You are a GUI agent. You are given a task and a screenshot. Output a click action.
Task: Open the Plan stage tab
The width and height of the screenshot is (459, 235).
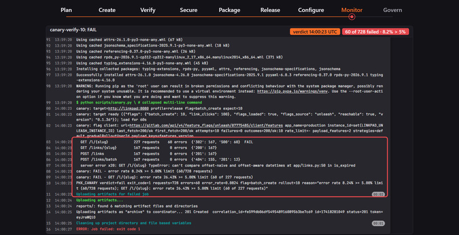click(x=66, y=10)
